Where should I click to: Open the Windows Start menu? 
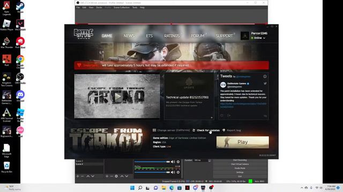(132, 188)
